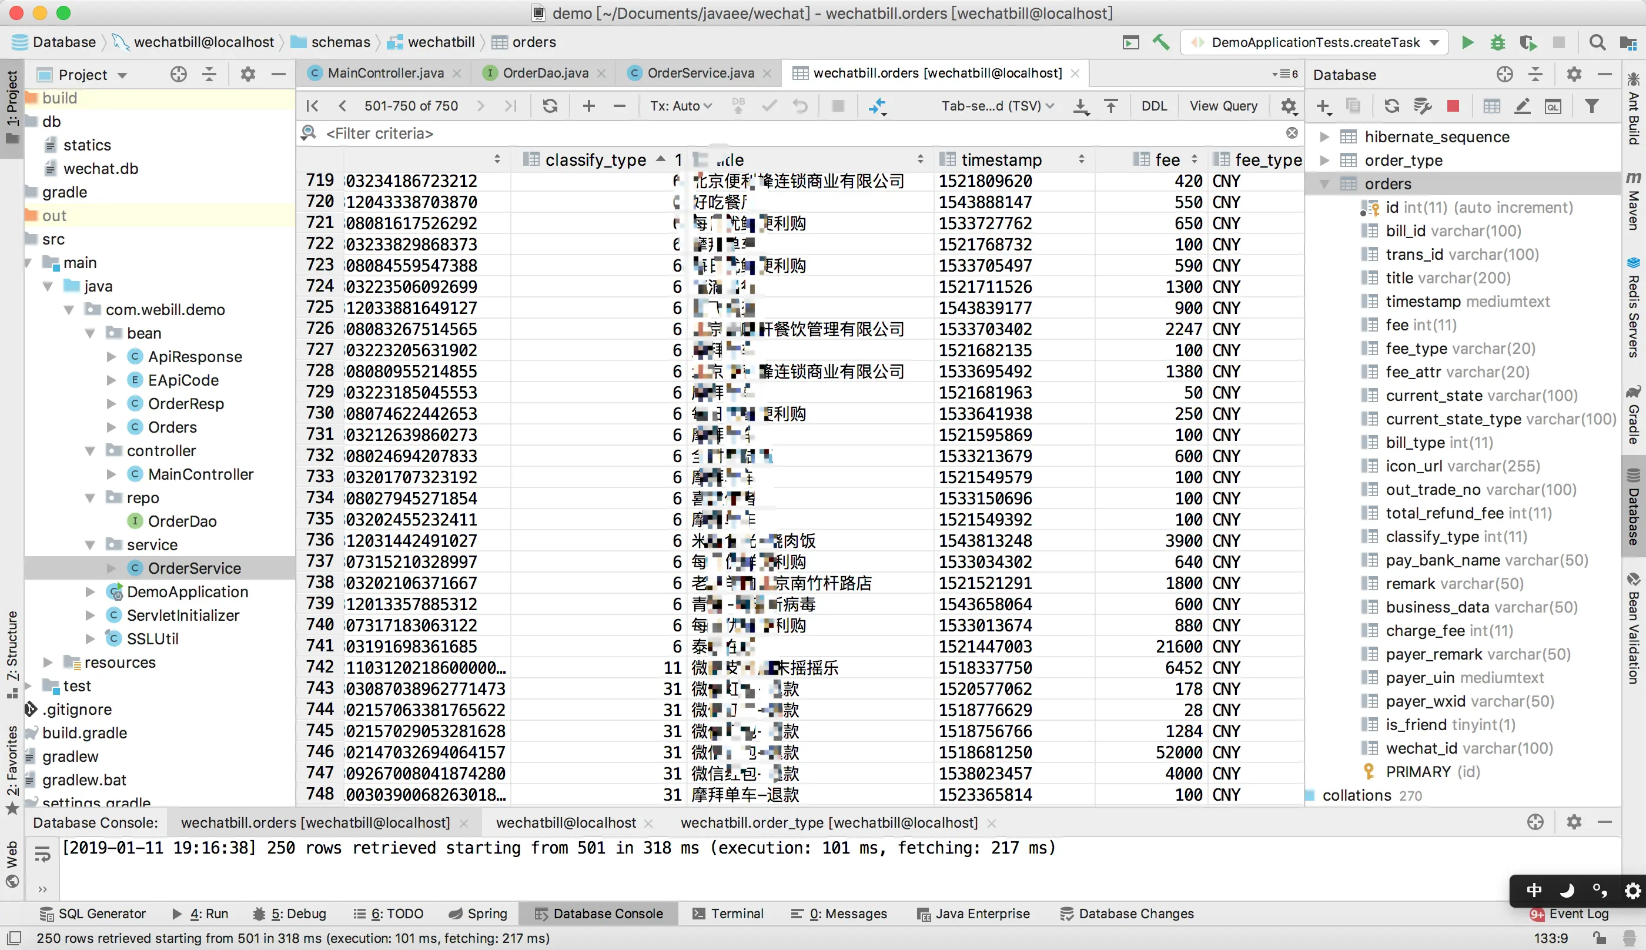Click the Reload Page refresh icon in data toolbar
Image resolution: width=1646 pixels, height=950 pixels.
(550, 106)
